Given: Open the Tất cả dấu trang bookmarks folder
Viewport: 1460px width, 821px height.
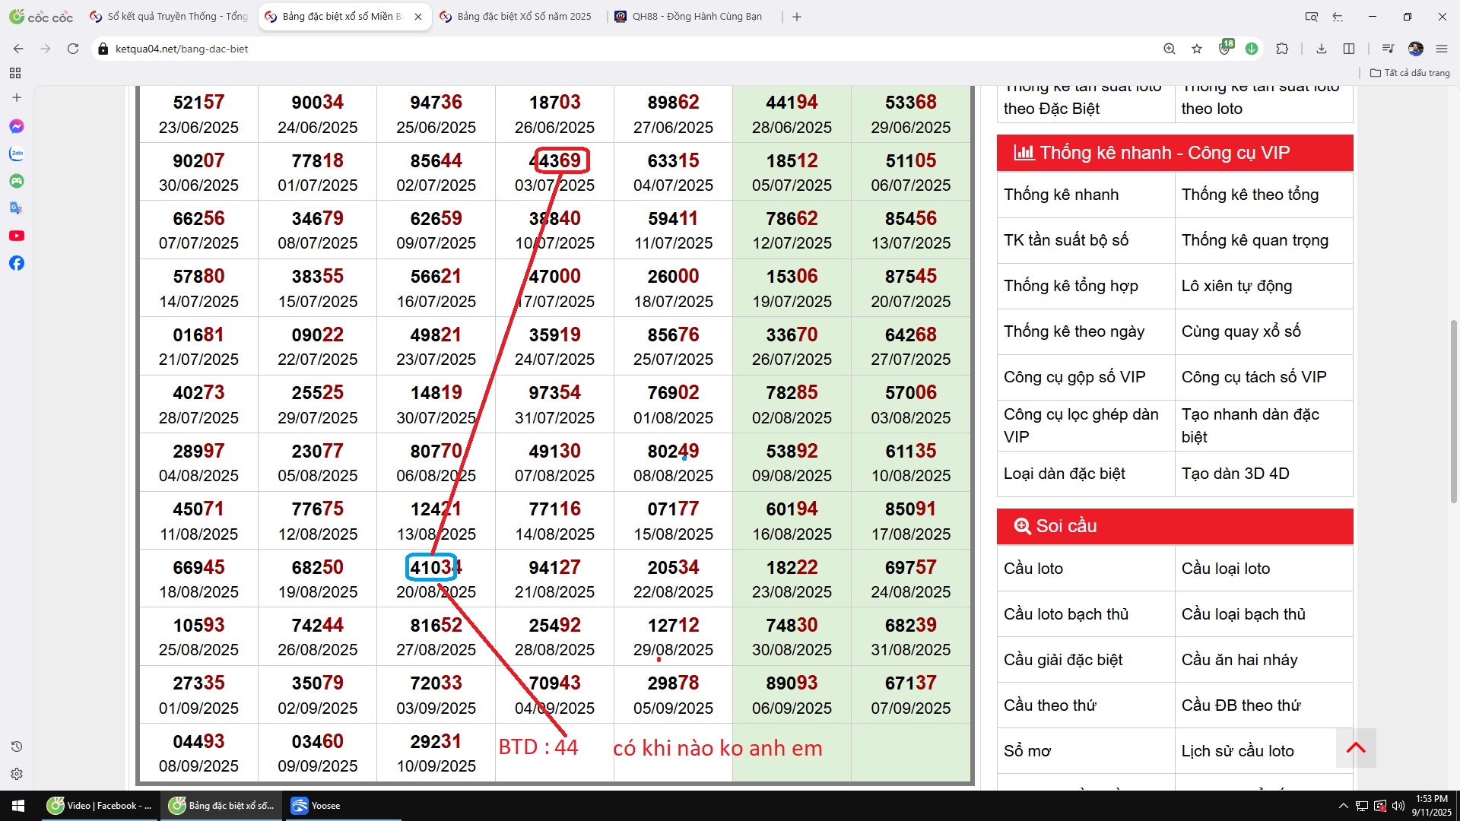Looking at the screenshot, I should point(1410,73).
